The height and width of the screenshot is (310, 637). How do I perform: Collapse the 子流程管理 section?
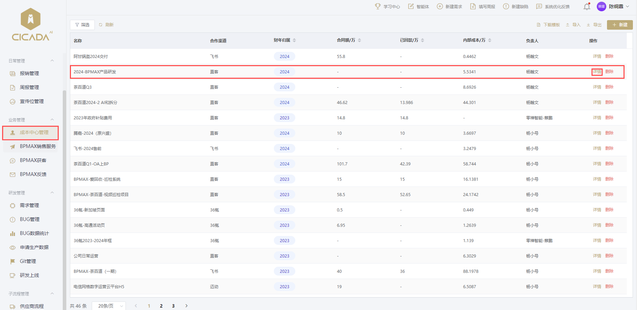click(x=52, y=294)
